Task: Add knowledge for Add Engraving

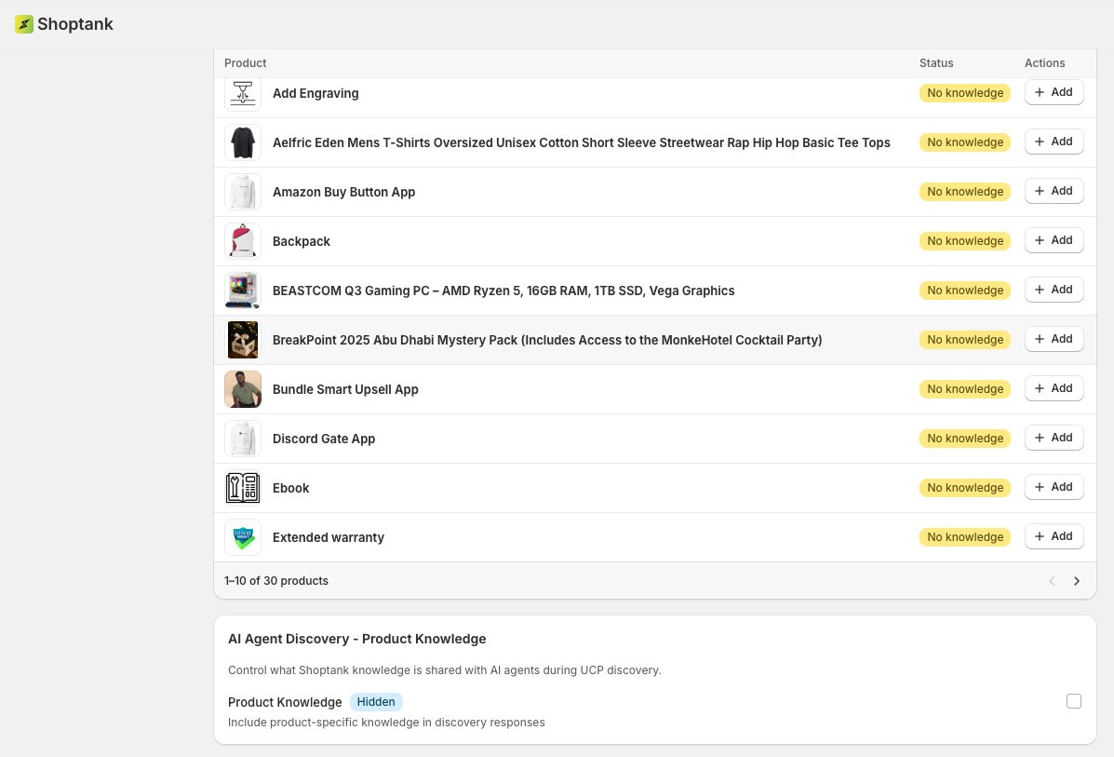Action: pos(1054,92)
